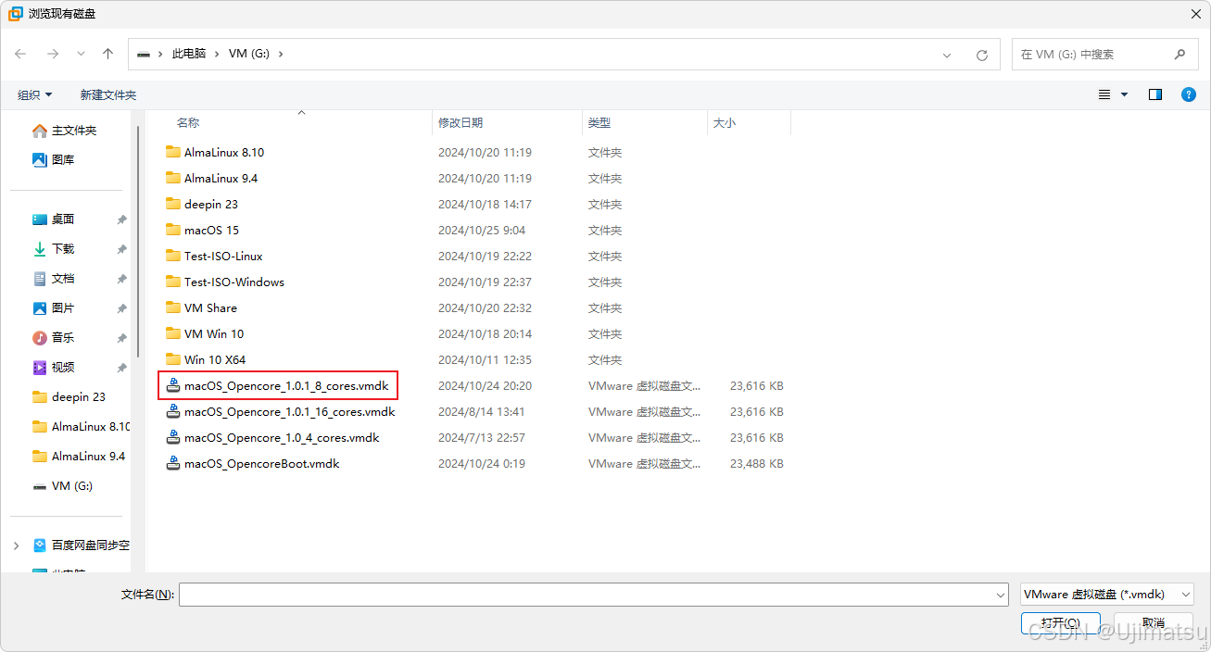1211x652 pixels.
Task: Open the 组织 menu
Action: (x=35, y=94)
